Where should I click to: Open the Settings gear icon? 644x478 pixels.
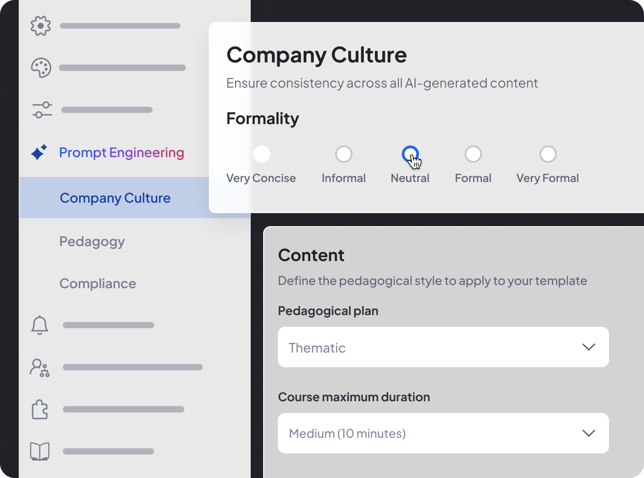(x=40, y=26)
